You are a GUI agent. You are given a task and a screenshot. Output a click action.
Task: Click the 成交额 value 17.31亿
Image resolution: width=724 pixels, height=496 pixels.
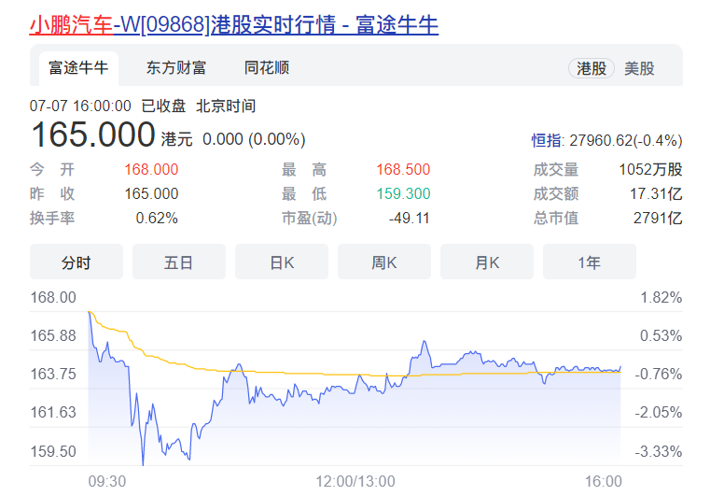pos(656,193)
